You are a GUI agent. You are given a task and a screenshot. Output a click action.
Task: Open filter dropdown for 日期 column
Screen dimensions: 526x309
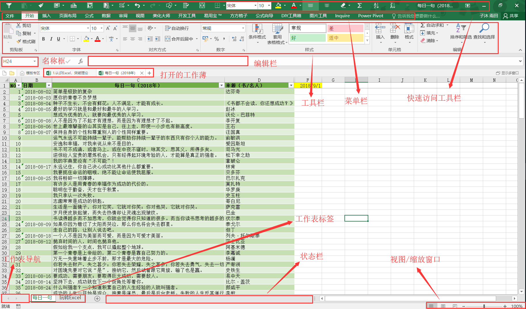tap(49, 85)
